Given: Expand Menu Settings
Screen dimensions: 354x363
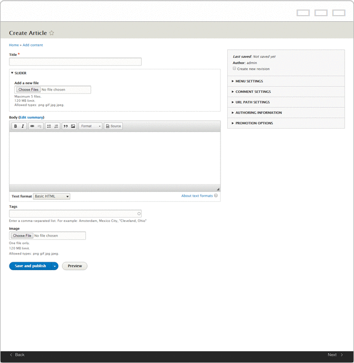Looking at the screenshot, I should coord(286,81).
